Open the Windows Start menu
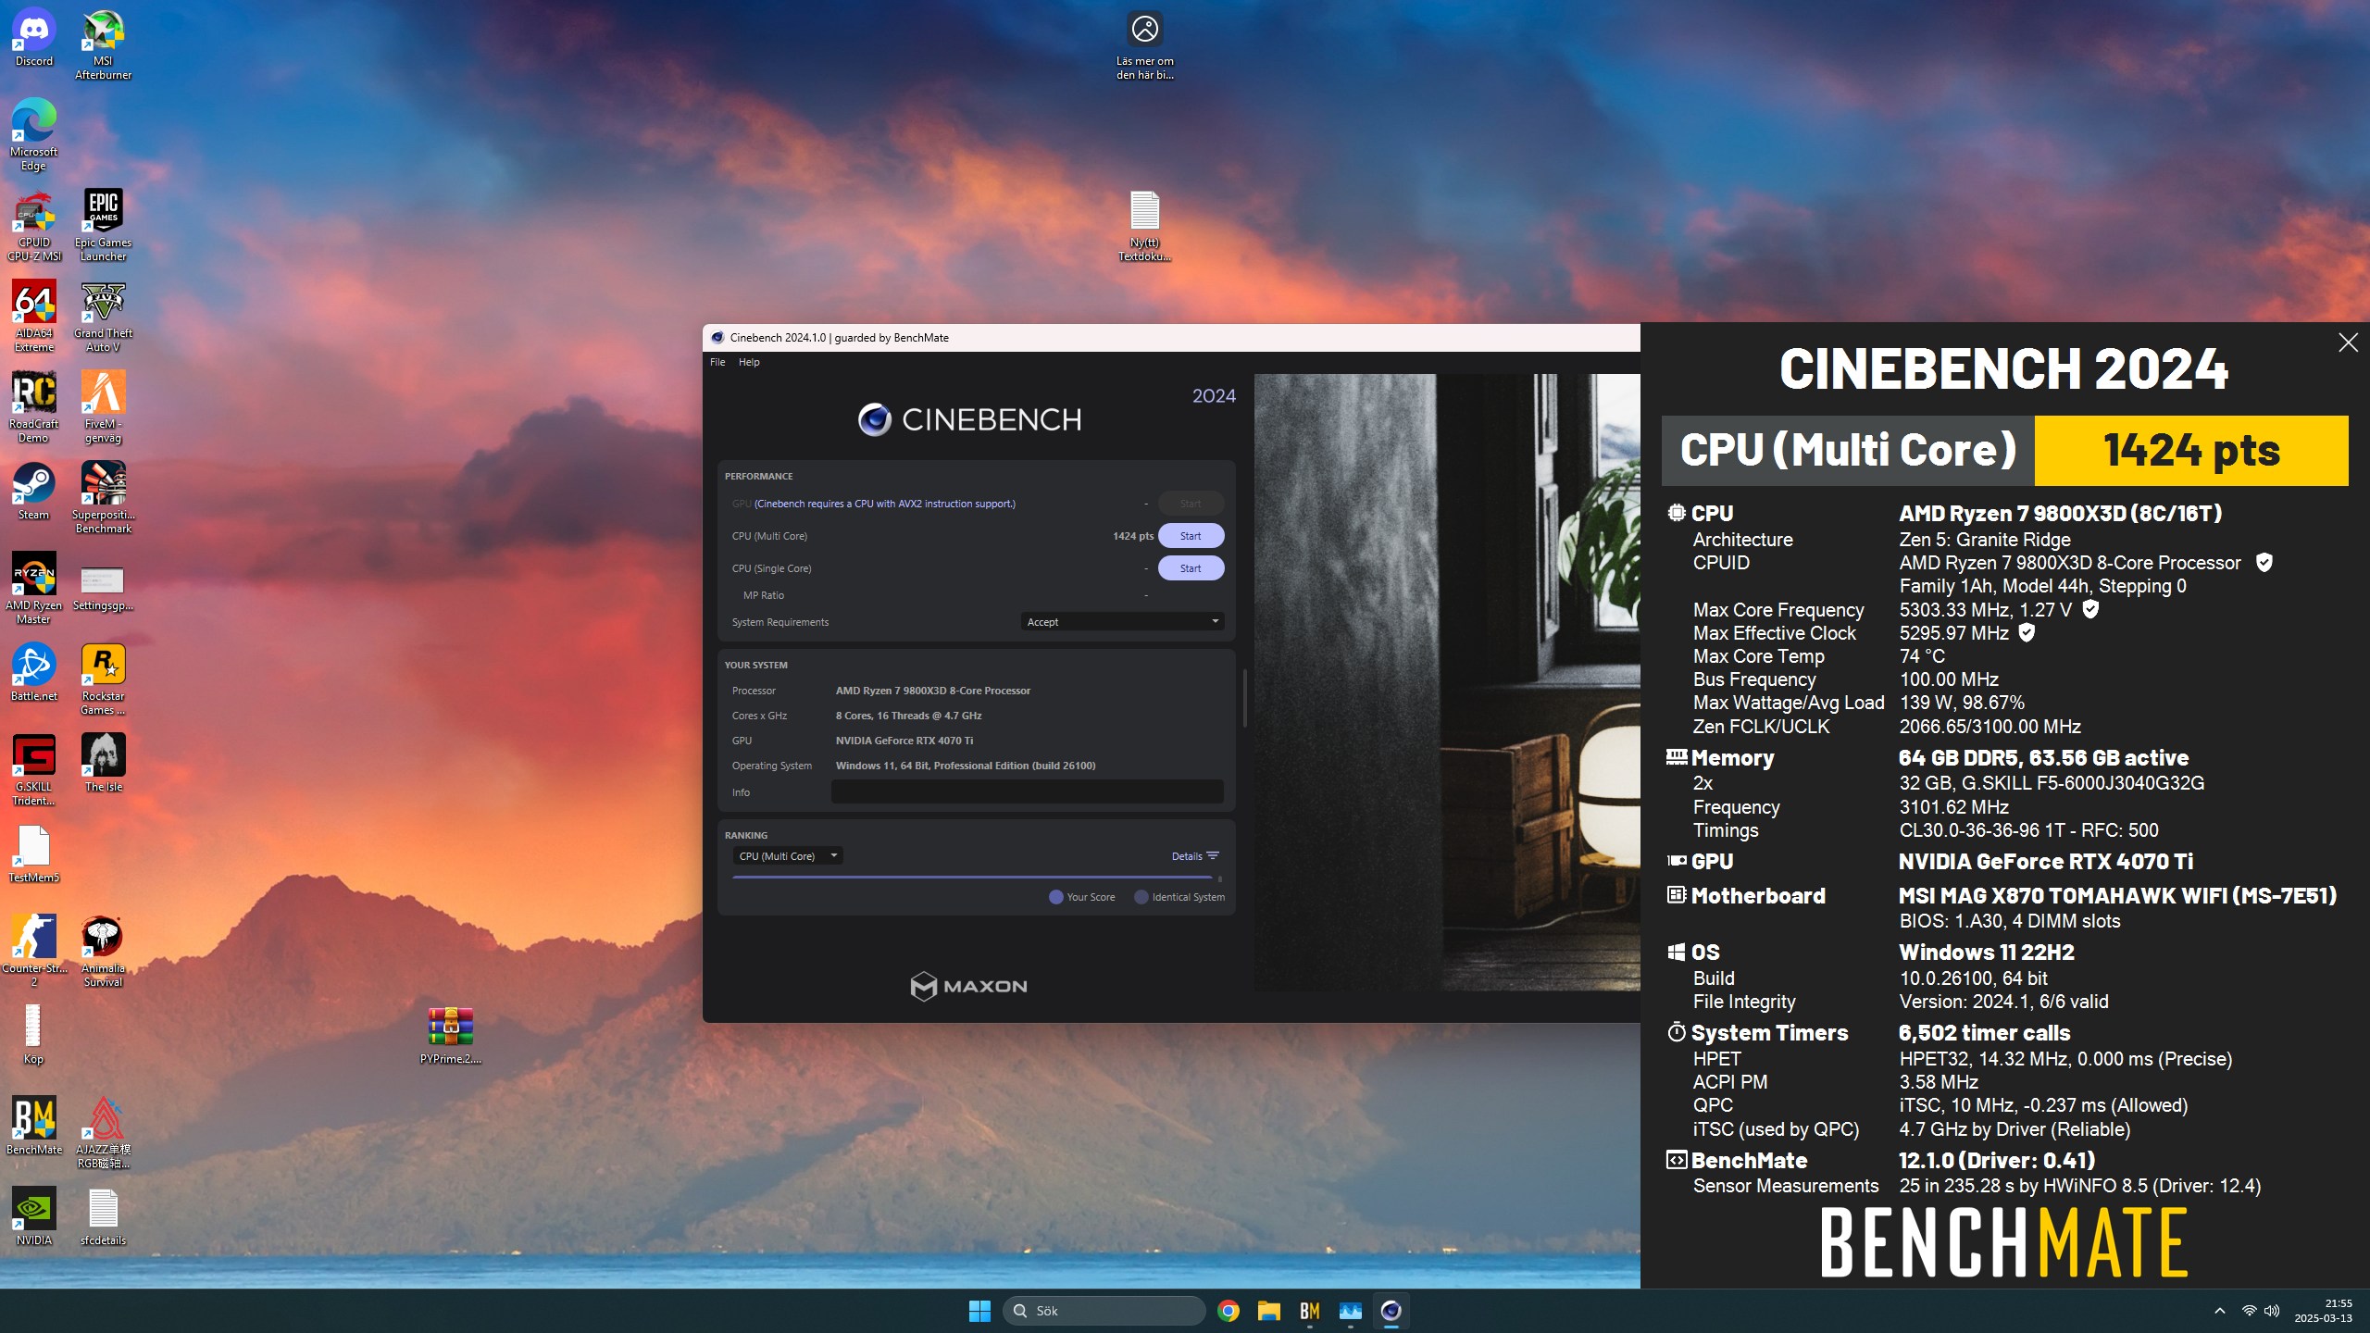 [979, 1311]
